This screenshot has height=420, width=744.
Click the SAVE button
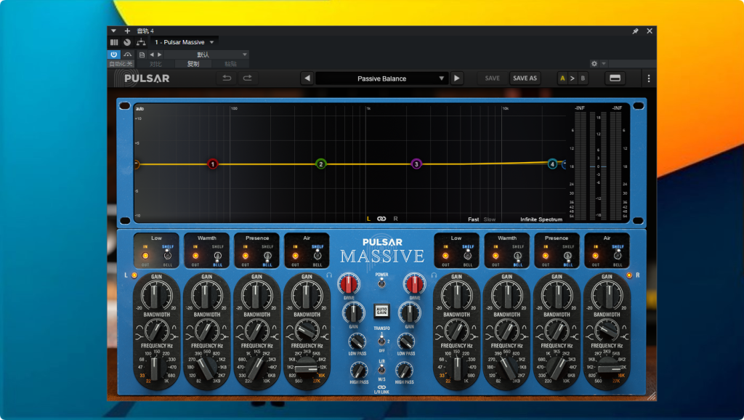pos(492,78)
